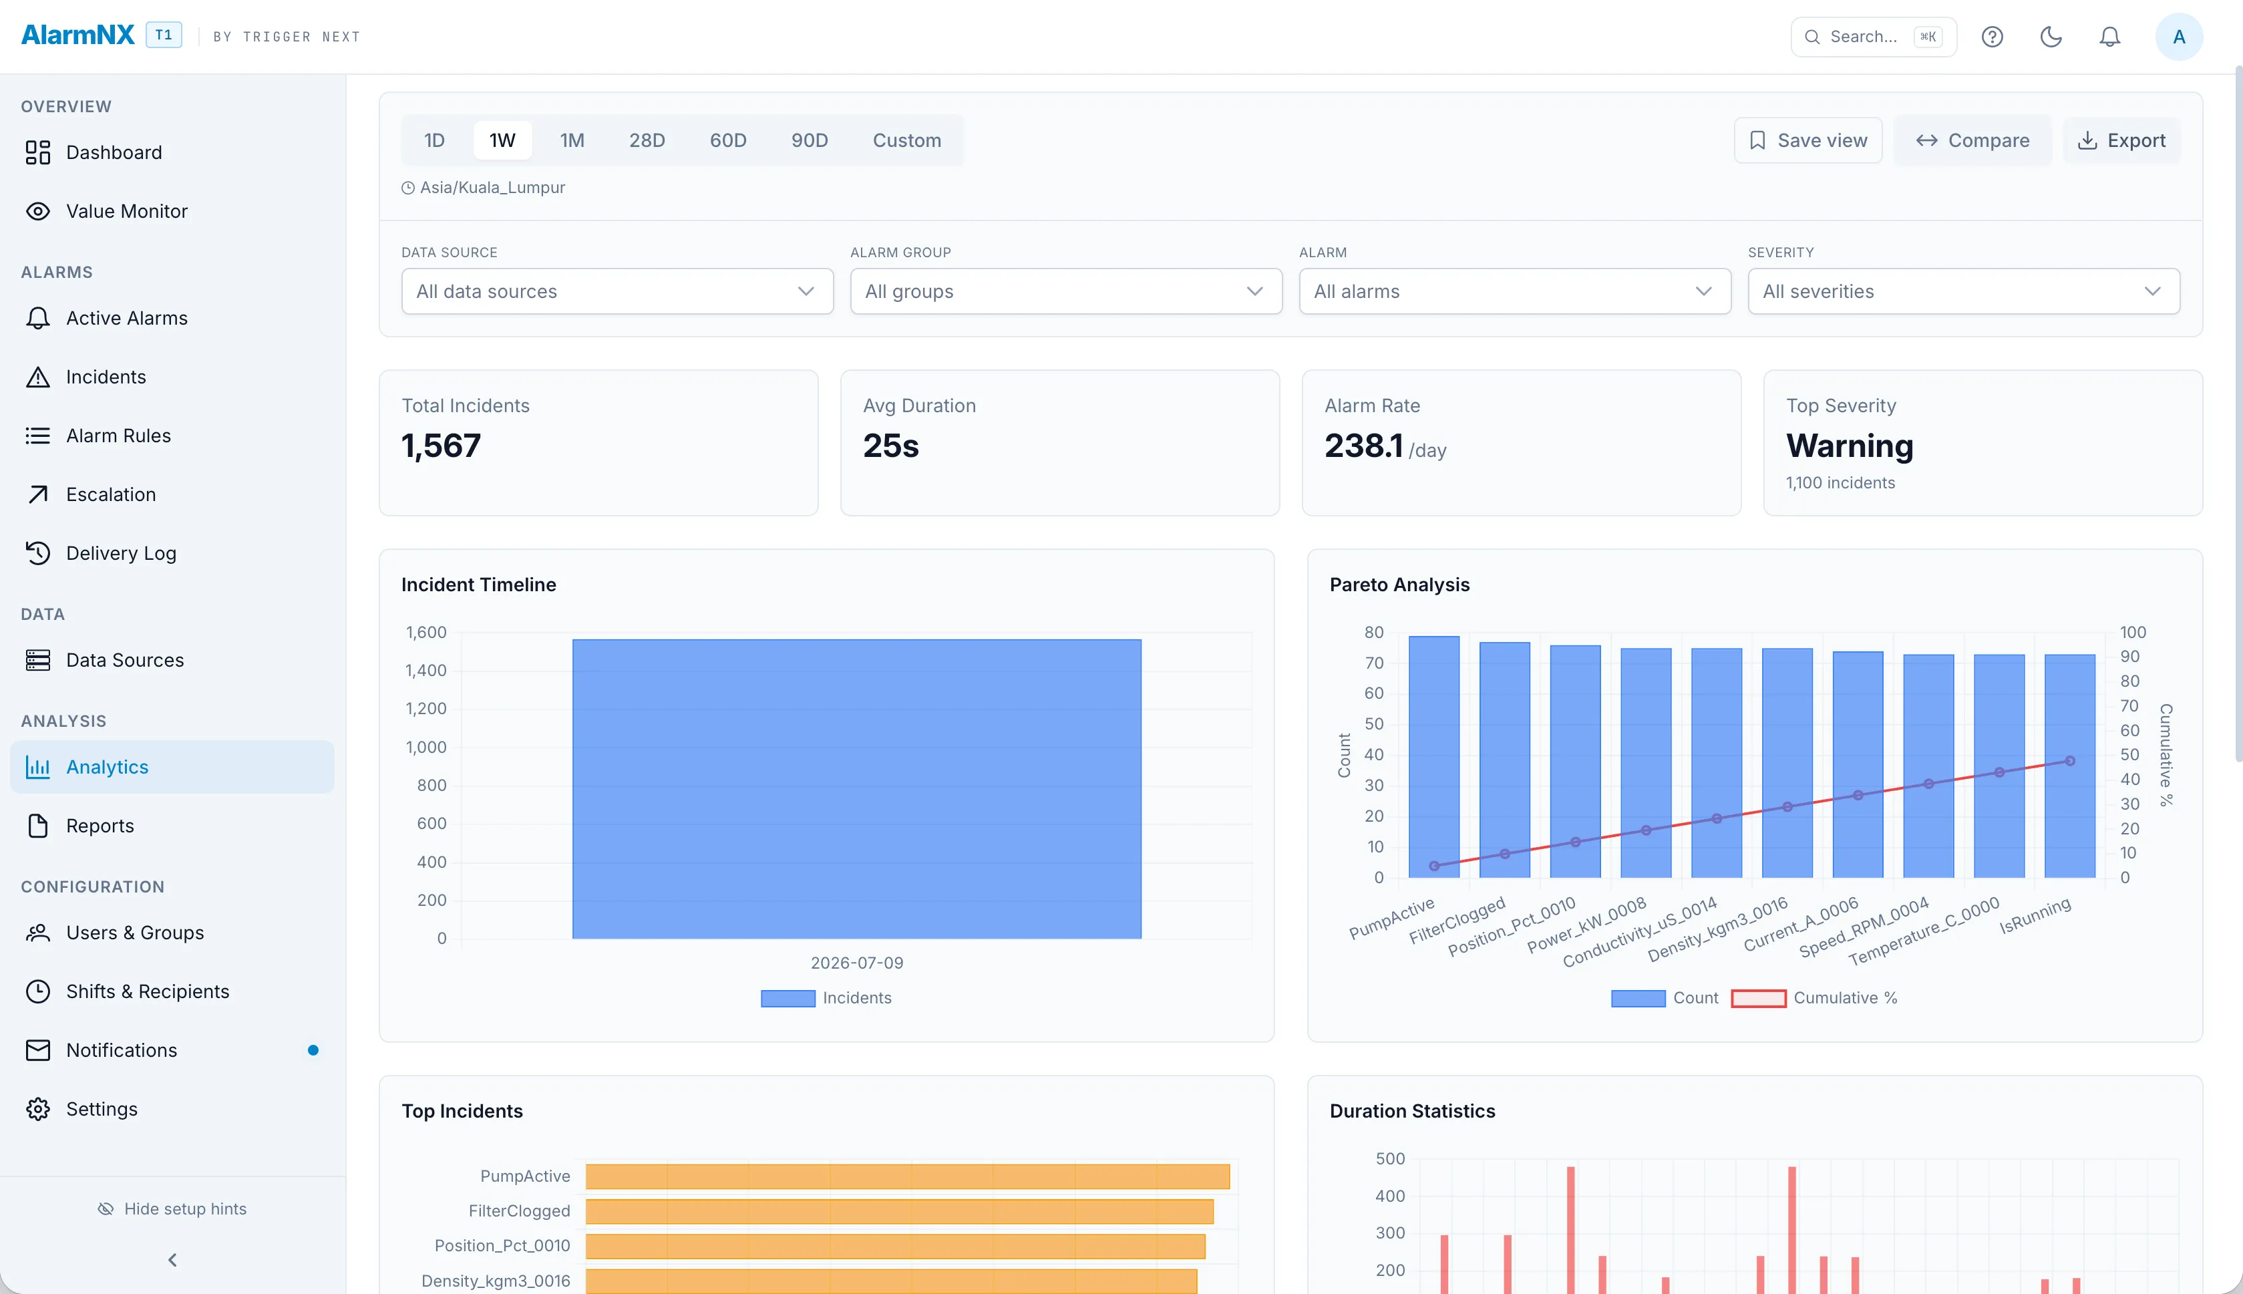Viewport: 2243px width, 1294px height.
Task: Open the All severities dropdown
Action: (x=1963, y=291)
